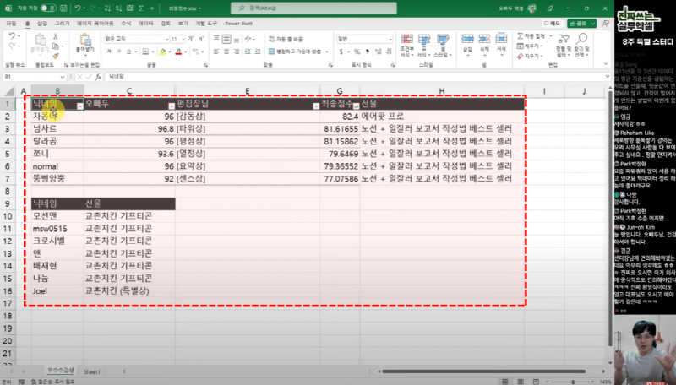Click 지우기 clear button
The width and height of the screenshot is (676, 385).
coord(531,56)
